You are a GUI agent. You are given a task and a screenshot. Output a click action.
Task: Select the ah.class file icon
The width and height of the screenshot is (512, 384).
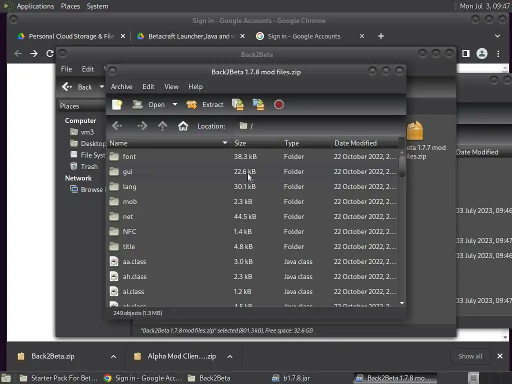click(114, 277)
